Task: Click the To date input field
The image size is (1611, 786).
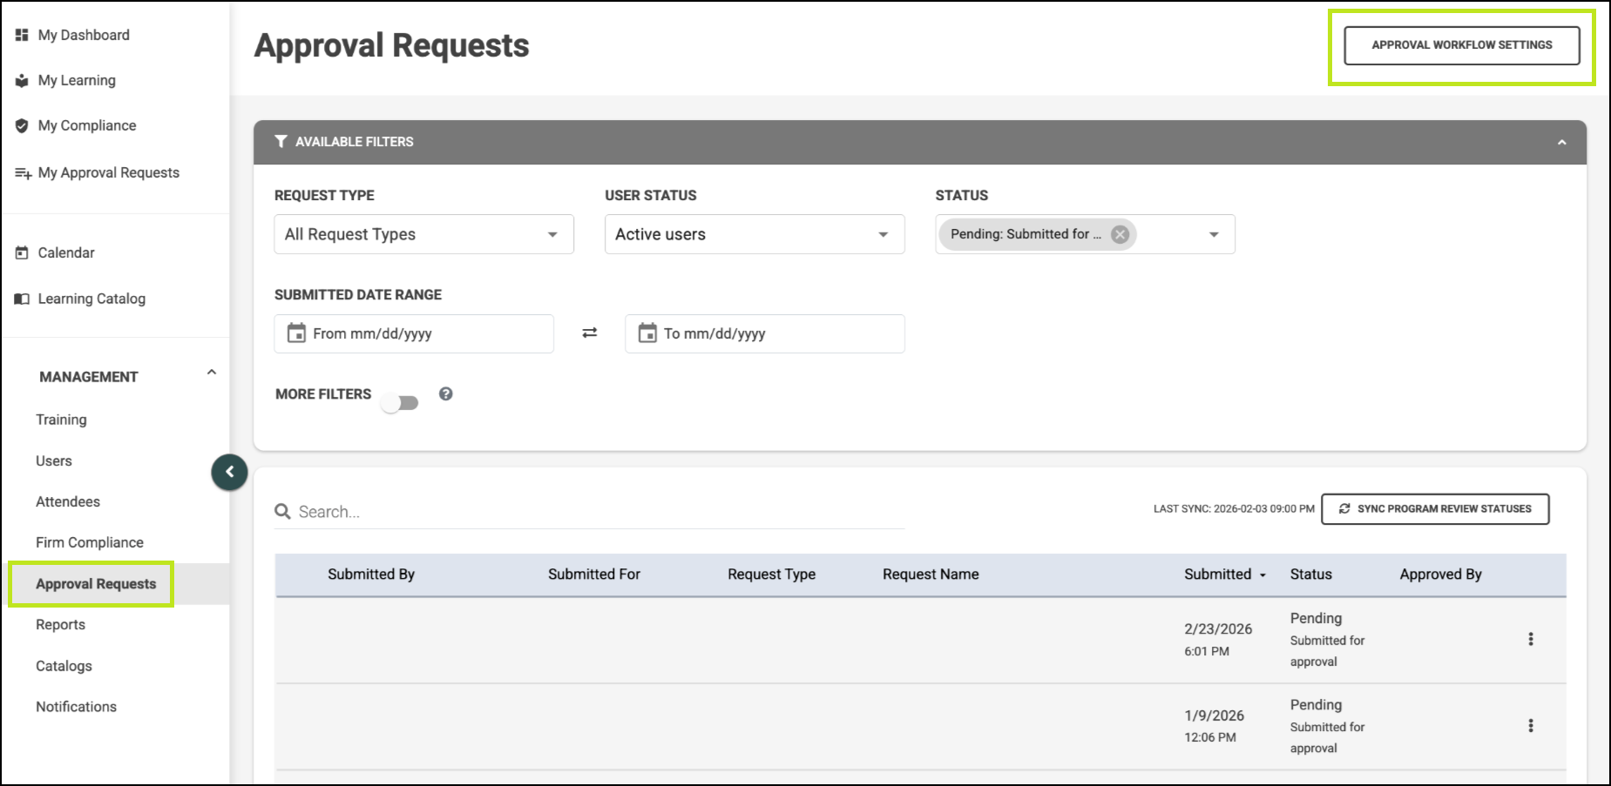Action: click(775, 333)
